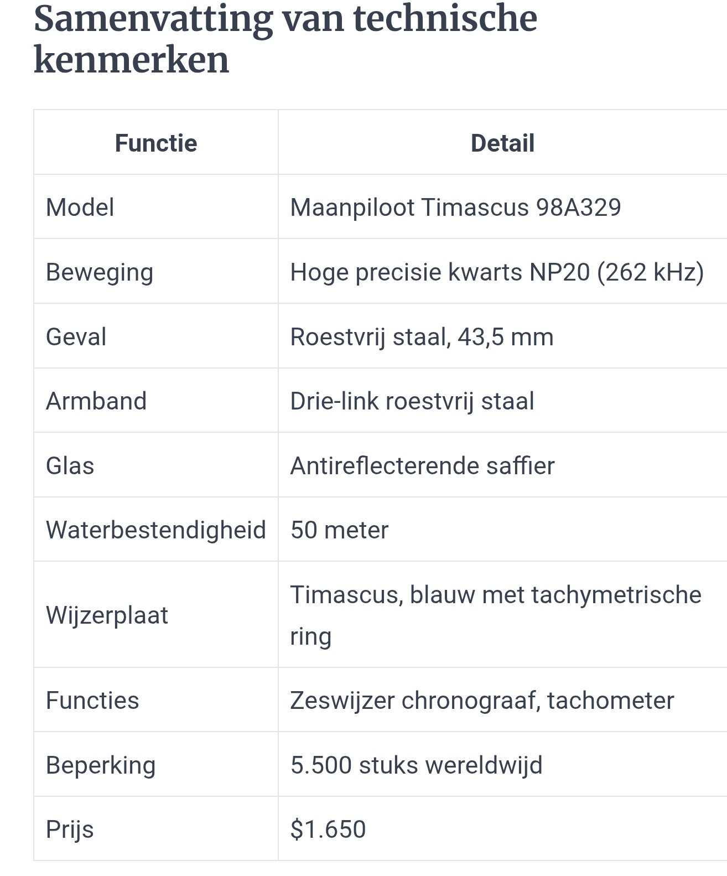
Task: Click the 5.500 stuks wereldwijd cell
Action: (x=502, y=765)
